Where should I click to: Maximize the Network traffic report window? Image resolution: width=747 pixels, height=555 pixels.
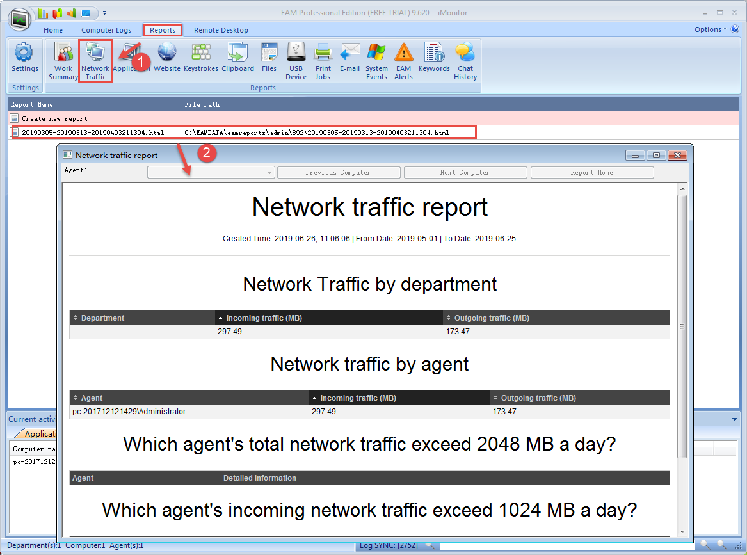tap(656, 156)
